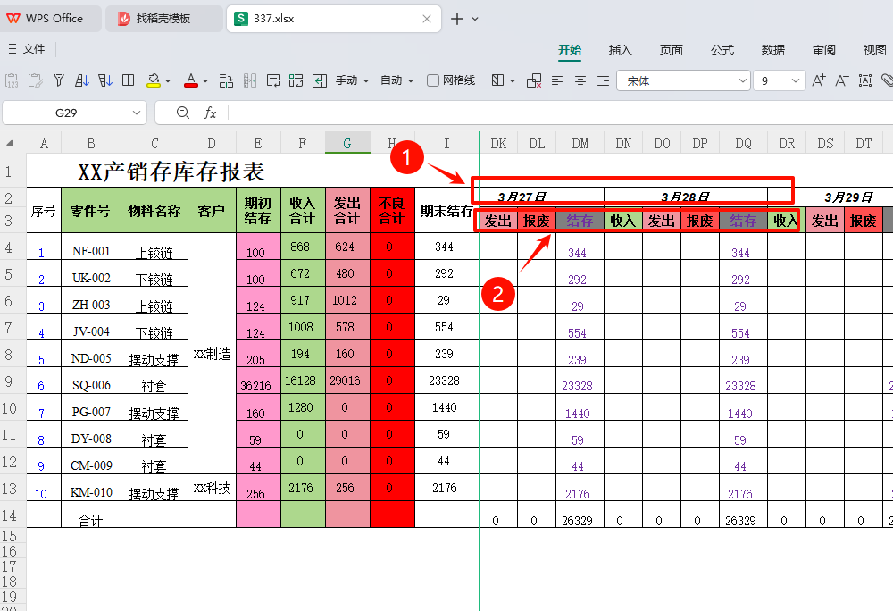This screenshot has width=893, height=611.
Task: Expand the new tab dropdown arrow
Action: point(475,19)
